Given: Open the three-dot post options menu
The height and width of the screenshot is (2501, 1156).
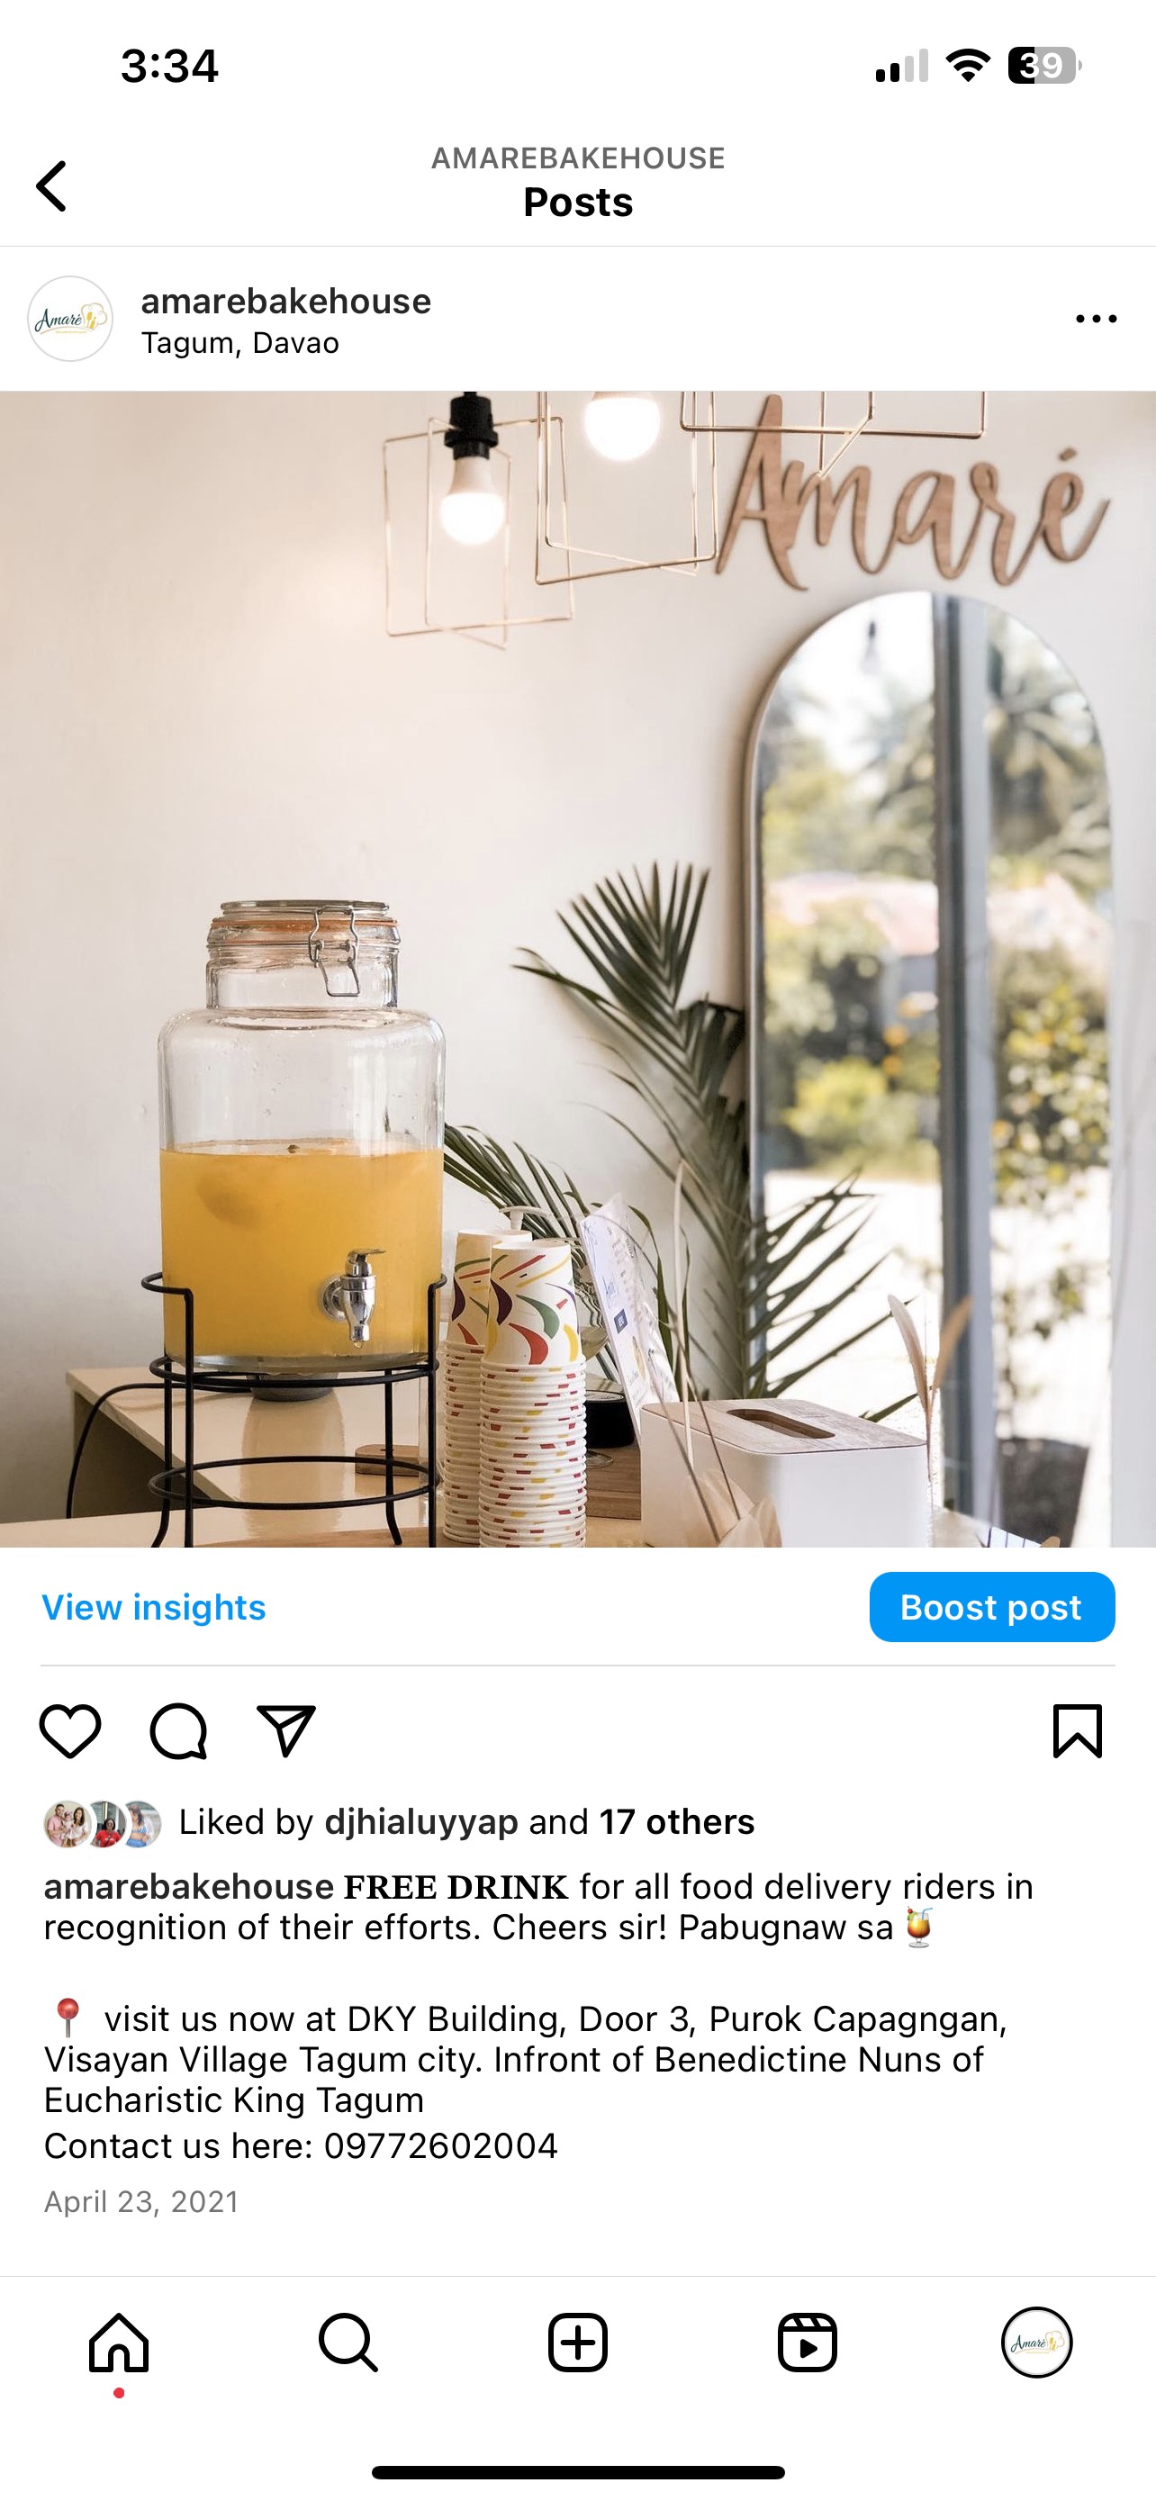Looking at the screenshot, I should (1096, 319).
